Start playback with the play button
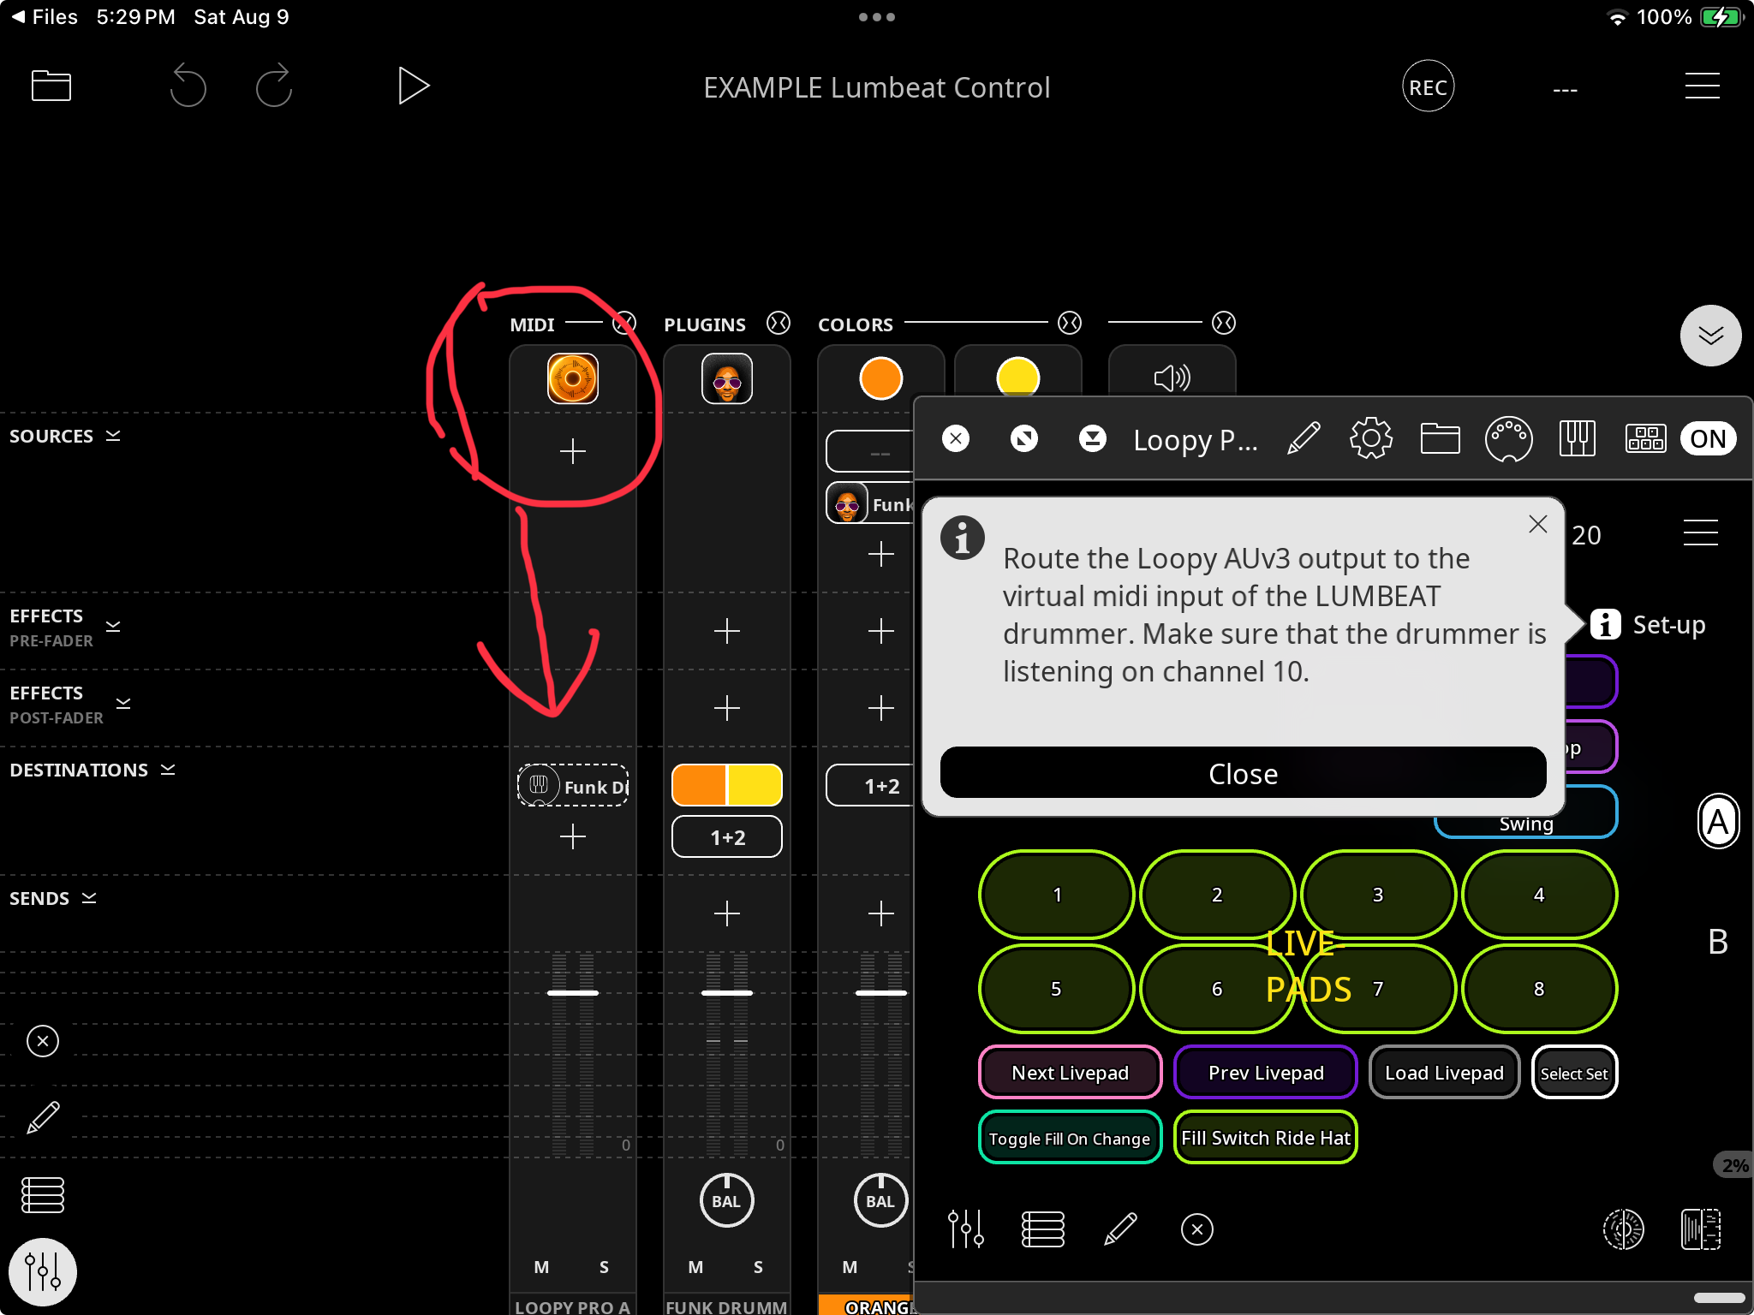The image size is (1754, 1315). [414, 86]
